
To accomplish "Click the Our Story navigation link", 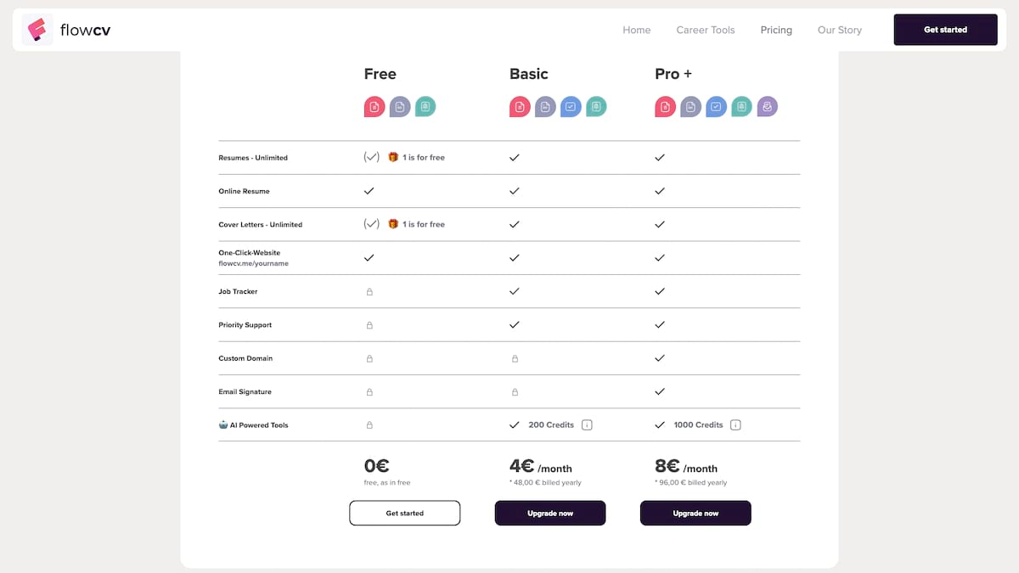I will point(839,30).
